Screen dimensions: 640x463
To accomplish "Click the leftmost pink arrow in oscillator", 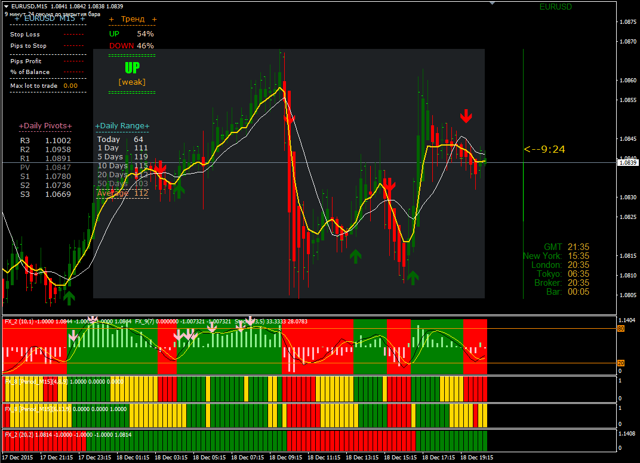I will point(73,337).
